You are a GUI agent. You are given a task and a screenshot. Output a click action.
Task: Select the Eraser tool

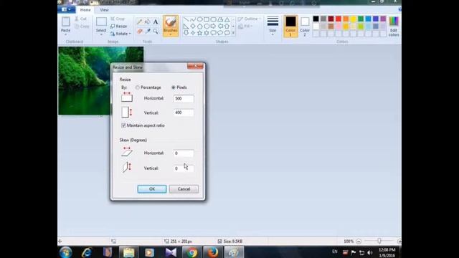pyautogui.click(x=140, y=31)
